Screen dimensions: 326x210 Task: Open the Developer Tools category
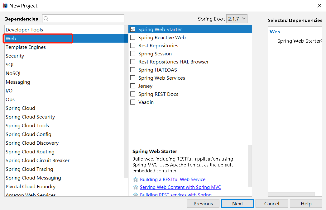pyautogui.click(x=24, y=30)
